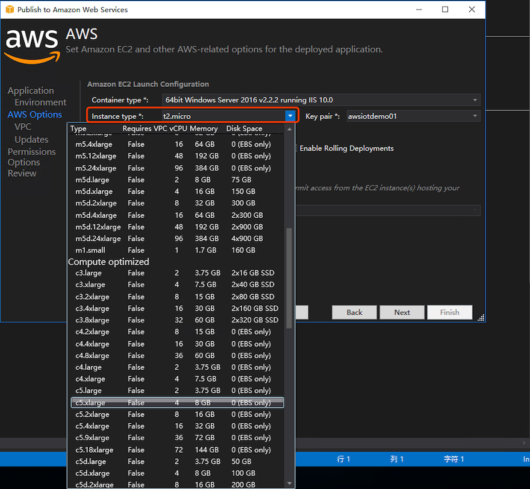Click the Memory column header
The width and height of the screenshot is (530, 489).
(x=204, y=128)
